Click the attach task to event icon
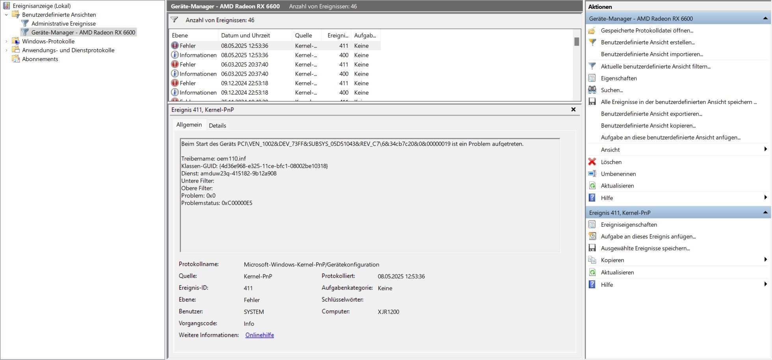Viewport: 772px width, 360px height. (592, 236)
